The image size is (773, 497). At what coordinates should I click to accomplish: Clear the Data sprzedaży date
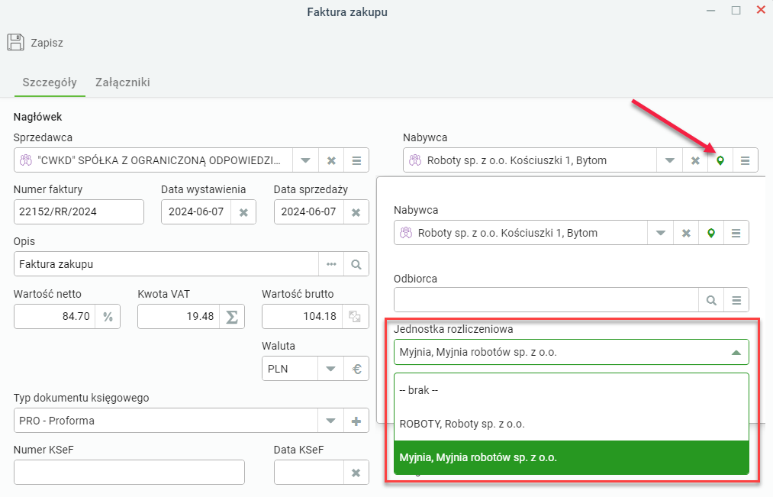point(356,212)
